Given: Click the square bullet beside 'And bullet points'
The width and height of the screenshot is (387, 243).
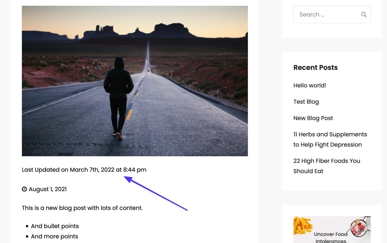Looking at the screenshot, I should (x=27, y=226).
